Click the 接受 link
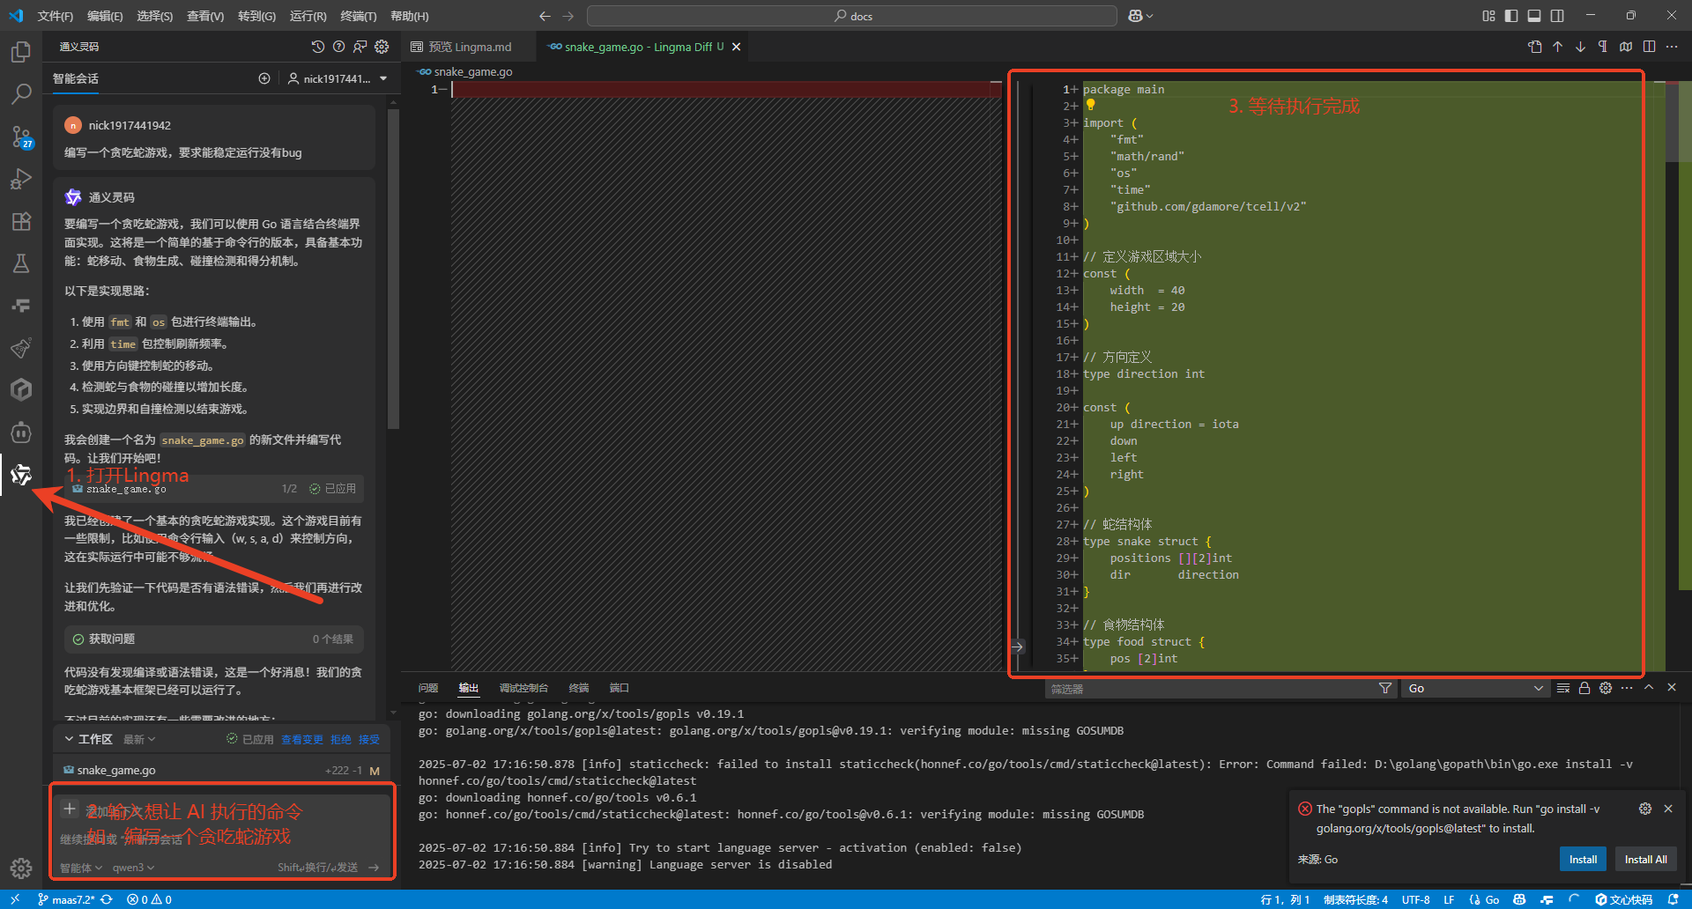1692x909 pixels. pyautogui.click(x=368, y=740)
